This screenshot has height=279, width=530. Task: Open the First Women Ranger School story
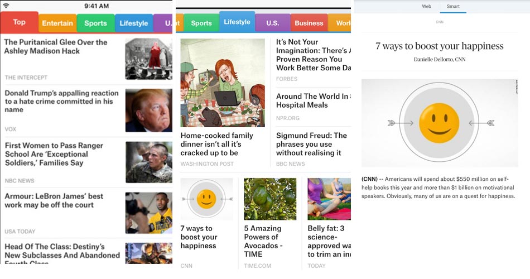54,154
